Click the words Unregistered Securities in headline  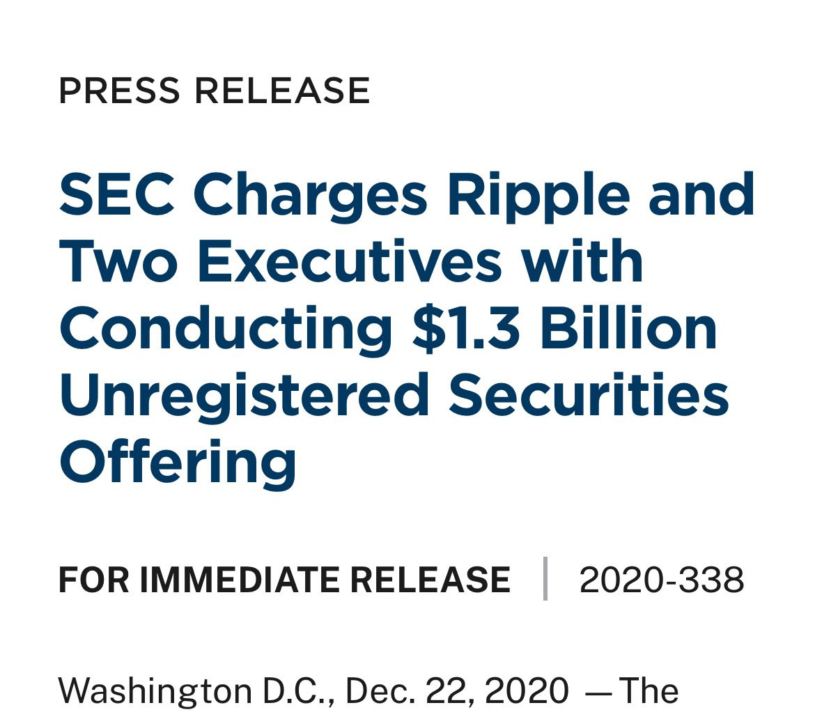(394, 396)
